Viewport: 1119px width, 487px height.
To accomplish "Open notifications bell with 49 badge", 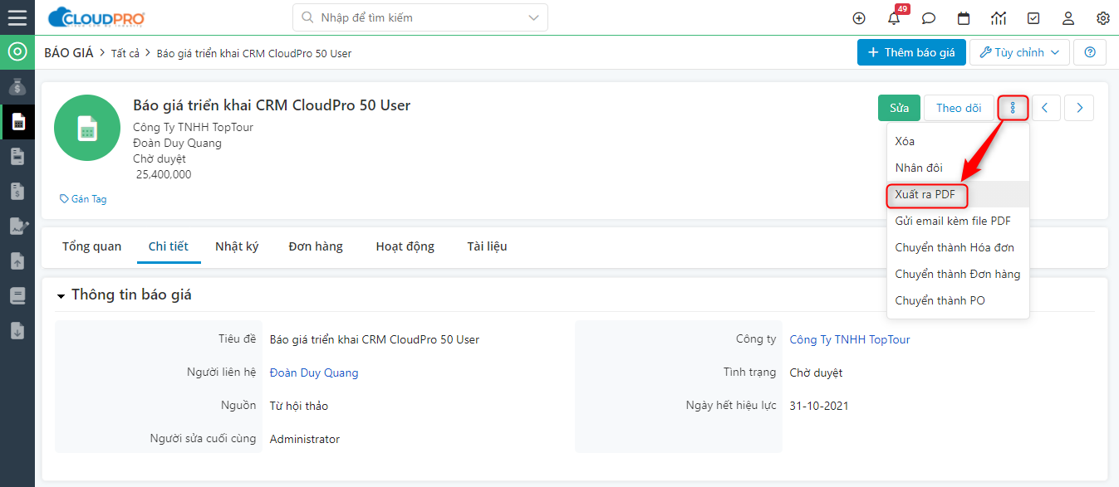I will click(x=895, y=17).
